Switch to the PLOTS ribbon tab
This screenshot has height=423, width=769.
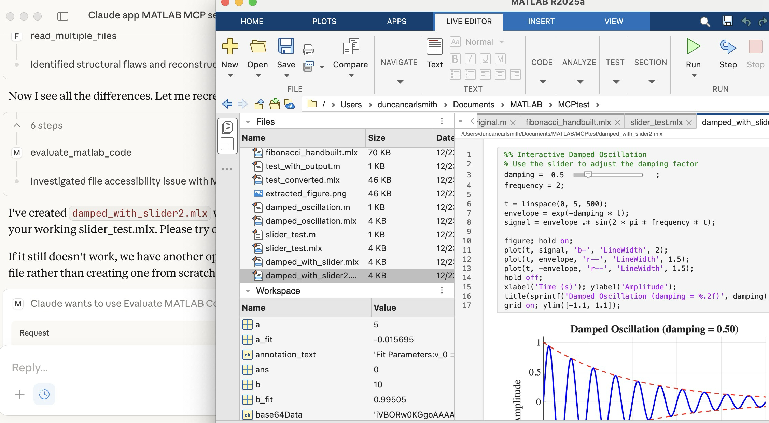tap(324, 21)
